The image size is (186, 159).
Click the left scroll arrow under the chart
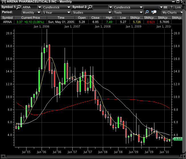coord(3,156)
